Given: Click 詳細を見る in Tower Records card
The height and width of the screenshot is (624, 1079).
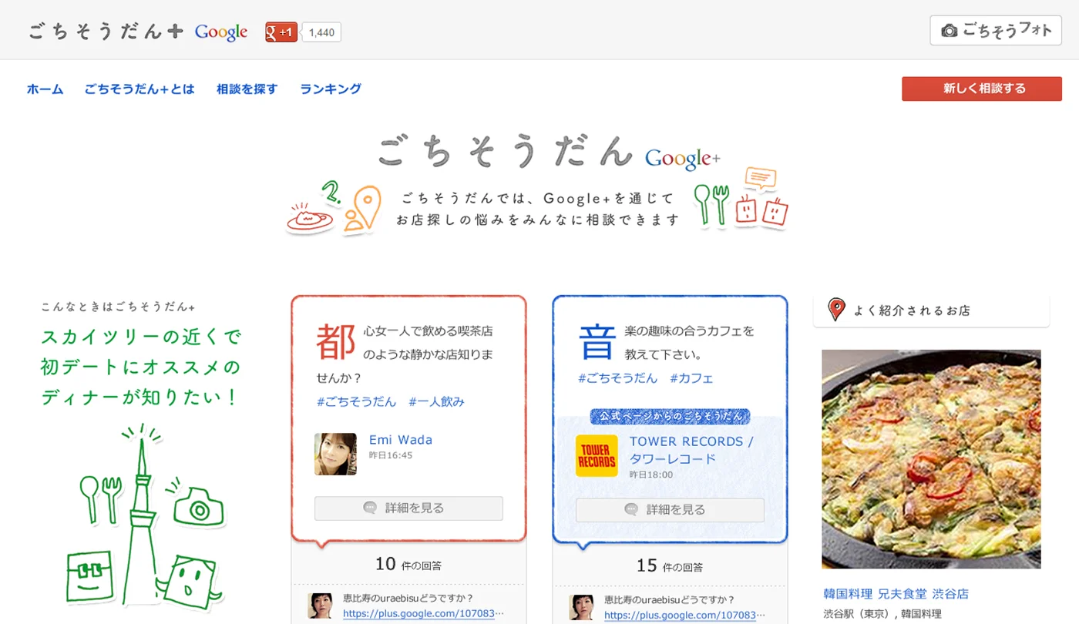Looking at the screenshot, I should pos(670,510).
